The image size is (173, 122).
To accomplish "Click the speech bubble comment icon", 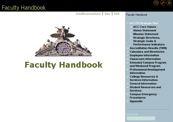I will [156, 3].
